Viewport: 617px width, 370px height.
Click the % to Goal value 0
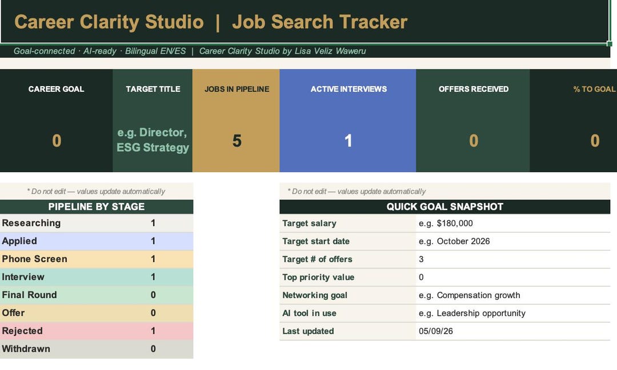click(595, 141)
